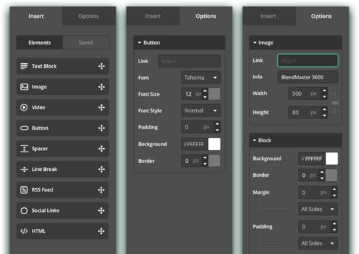The image size is (359, 254).
Task: Click the Social Links circle icon
Action: click(x=24, y=211)
